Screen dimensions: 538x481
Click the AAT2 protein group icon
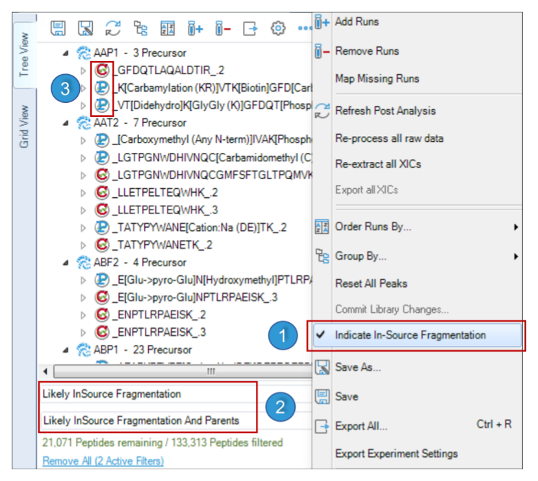click(x=84, y=123)
